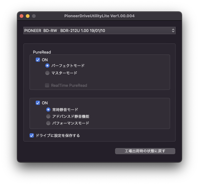Viewport: 199px width, 185px height.
Task: Close the PioneerDriveUtilityLite window with red button
Action: click(x=22, y=16)
